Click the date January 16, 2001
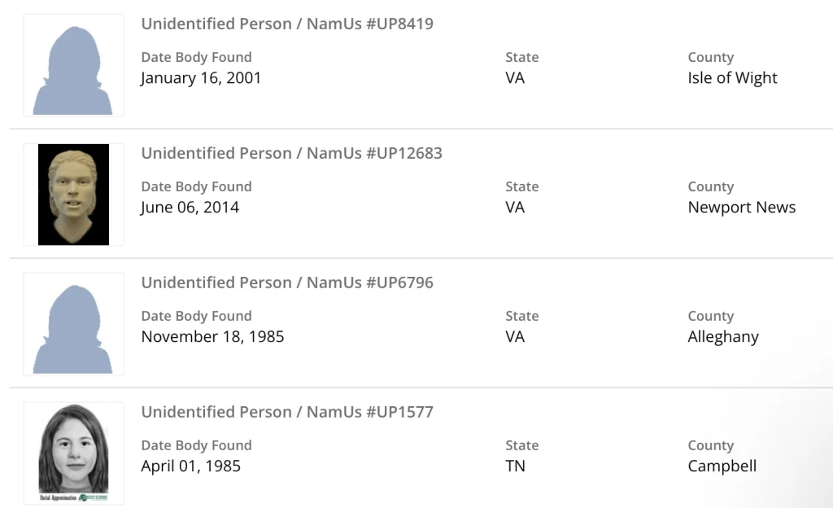This screenshot has width=833, height=508. pos(201,78)
